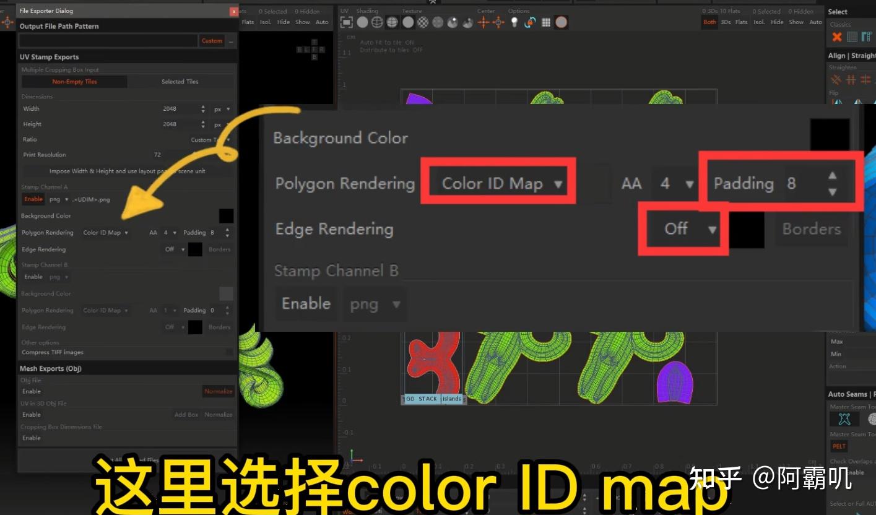Click the Auto Seams master seam icon
Viewport: 876px width, 515px height.
pyautogui.click(x=844, y=419)
